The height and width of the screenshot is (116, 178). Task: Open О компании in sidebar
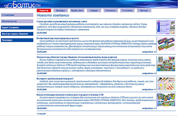(x=17, y=15)
